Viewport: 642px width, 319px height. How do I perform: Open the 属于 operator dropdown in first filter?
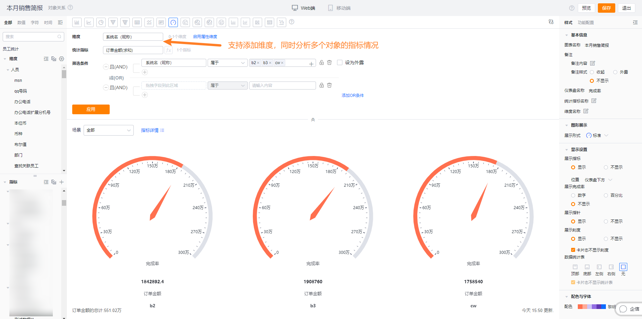click(228, 63)
